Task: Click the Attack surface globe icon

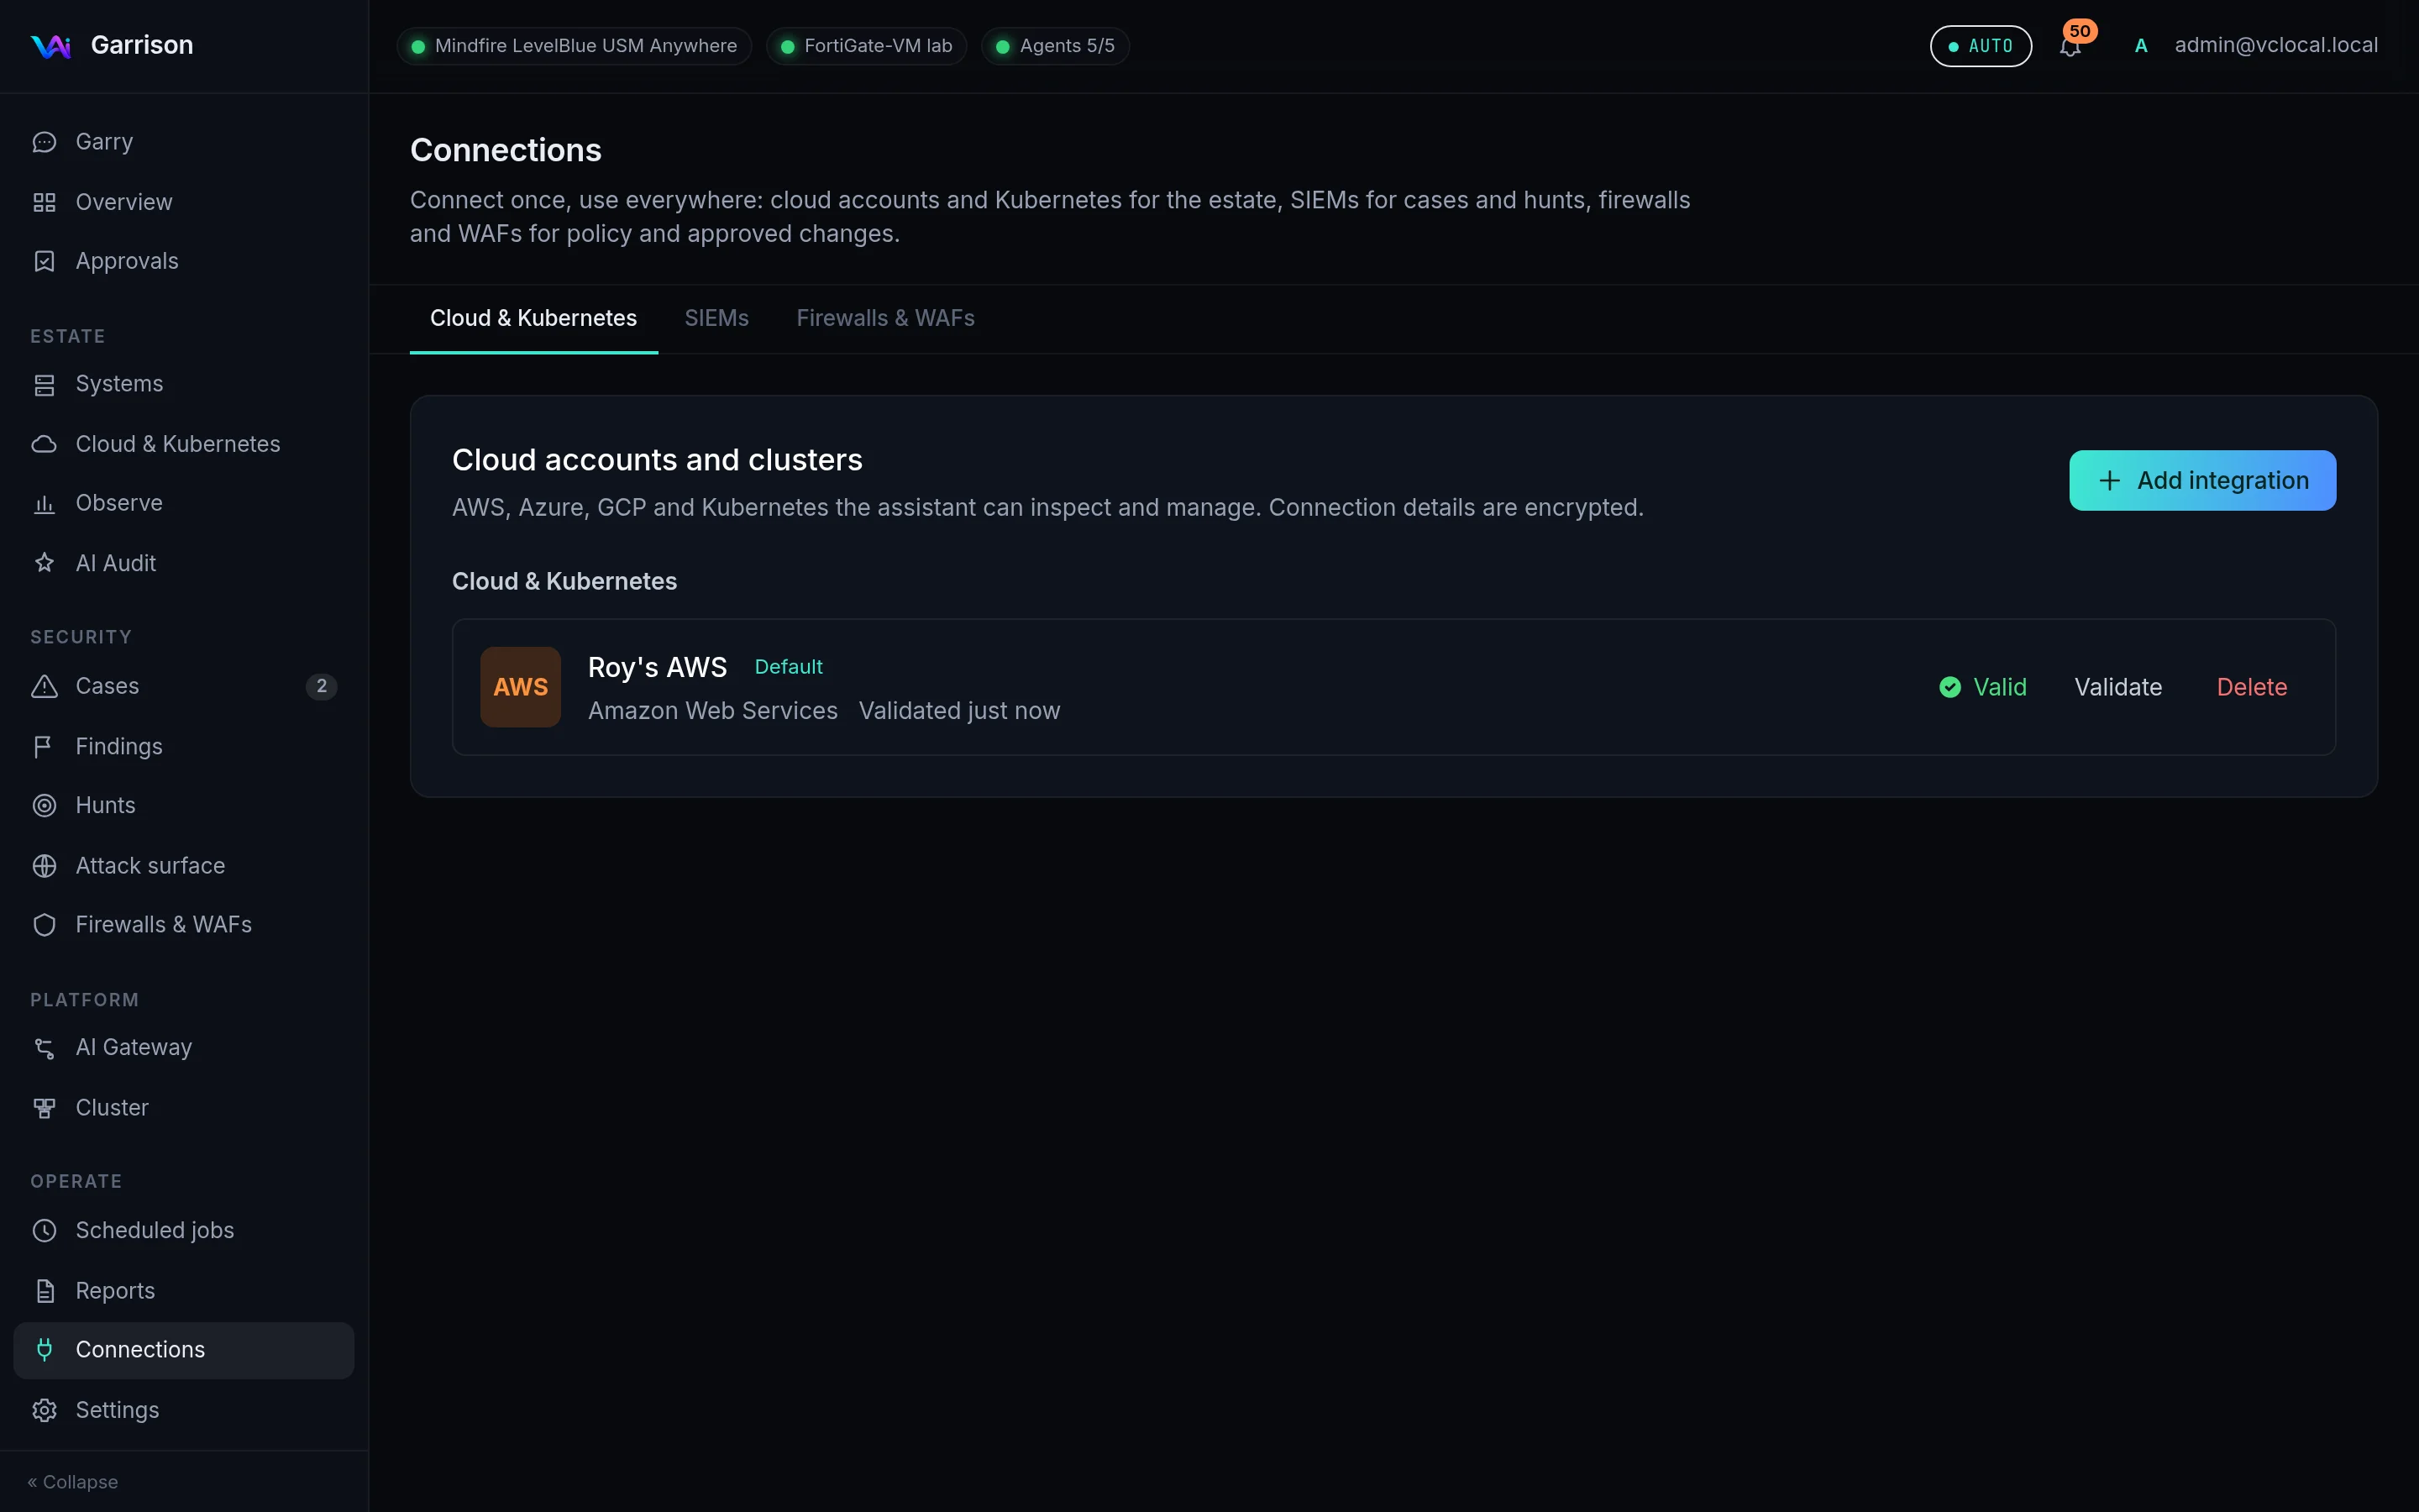Action: [x=44, y=866]
